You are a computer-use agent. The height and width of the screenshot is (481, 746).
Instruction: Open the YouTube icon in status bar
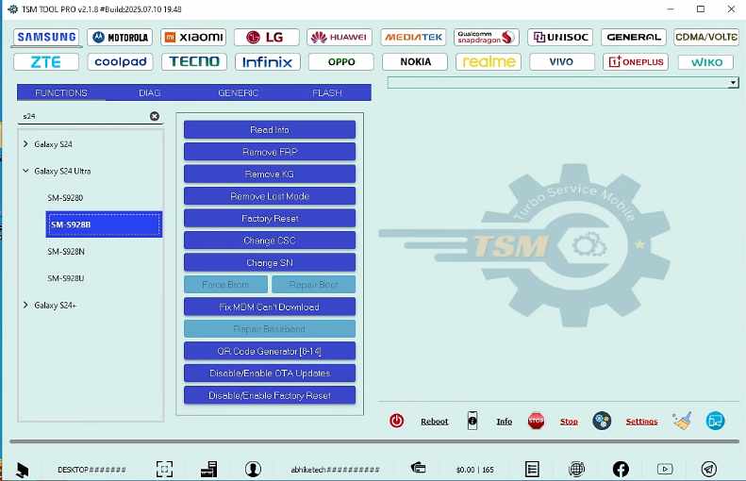pyautogui.click(x=665, y=469)
